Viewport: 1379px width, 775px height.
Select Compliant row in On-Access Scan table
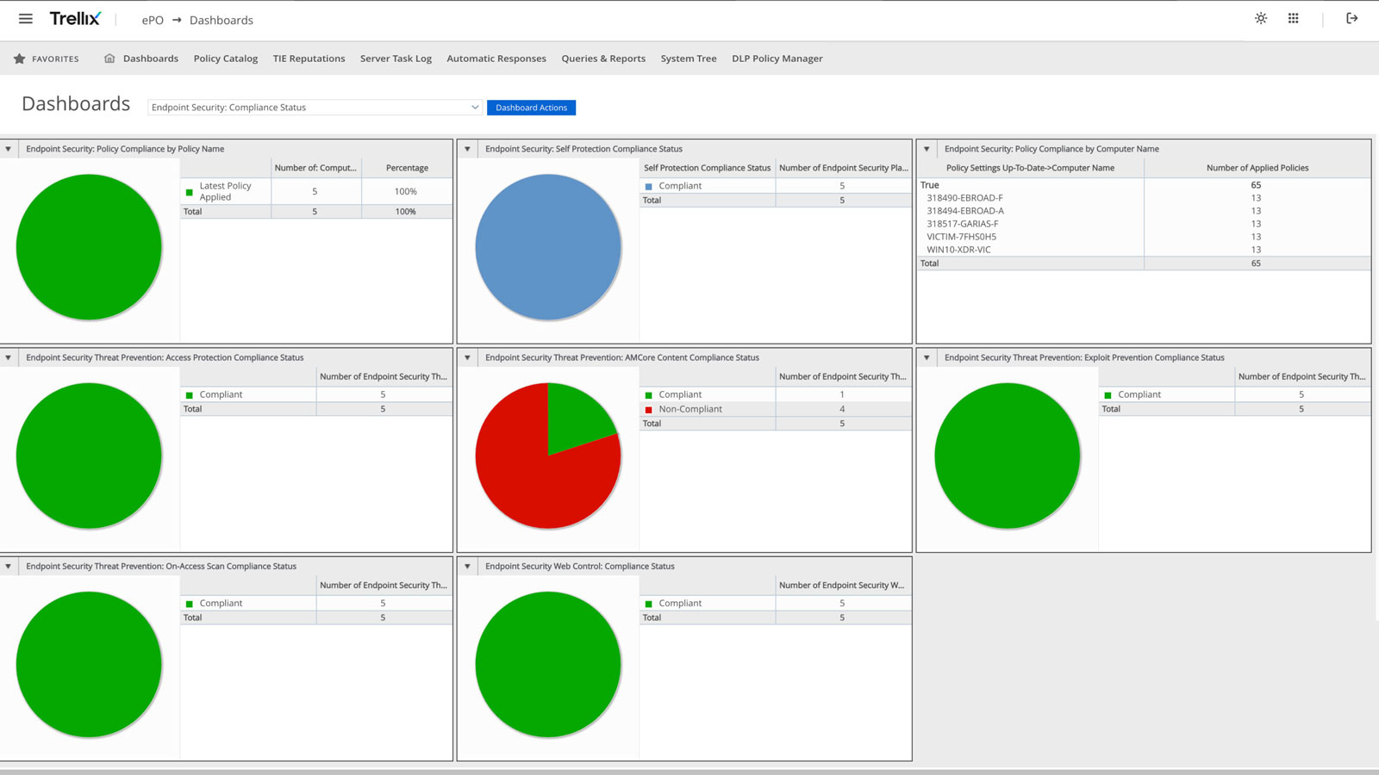(x=316, y=604)
